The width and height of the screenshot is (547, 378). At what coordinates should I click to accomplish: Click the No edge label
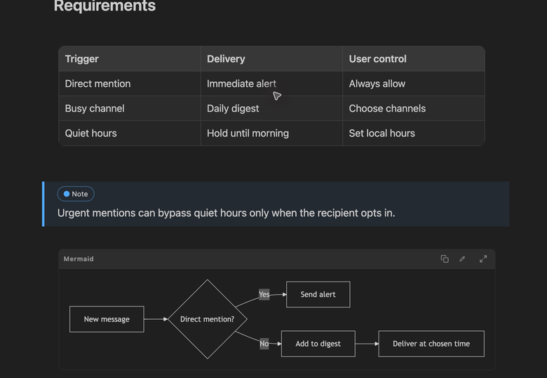pos(264,344)
